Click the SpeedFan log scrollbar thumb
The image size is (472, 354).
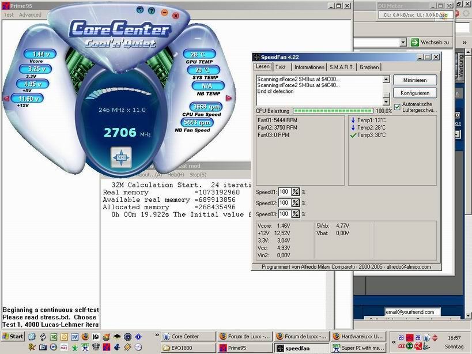pyautogui.click(x=386, y=95)
